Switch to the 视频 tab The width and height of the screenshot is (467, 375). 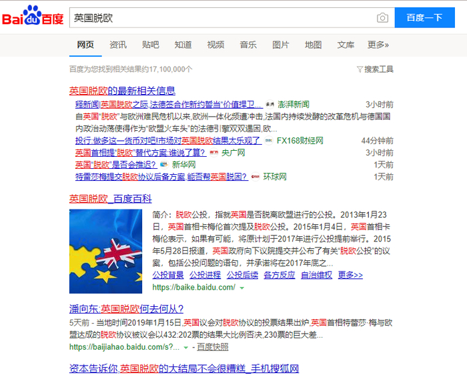pos(215,45)
